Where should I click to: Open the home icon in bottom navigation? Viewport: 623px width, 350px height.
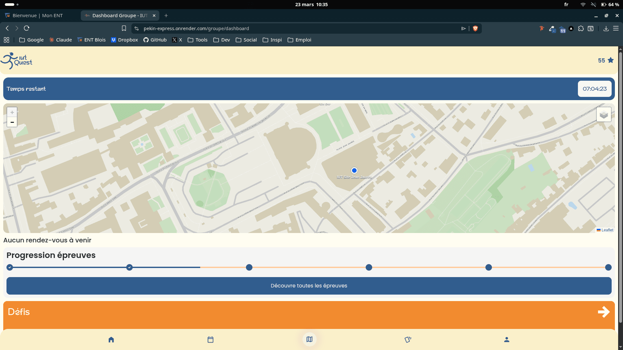(x=111, y=340)
